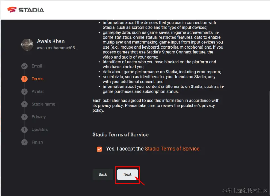
Task: Click the awaixmuhammad05... email text
Action: point(57,48)
